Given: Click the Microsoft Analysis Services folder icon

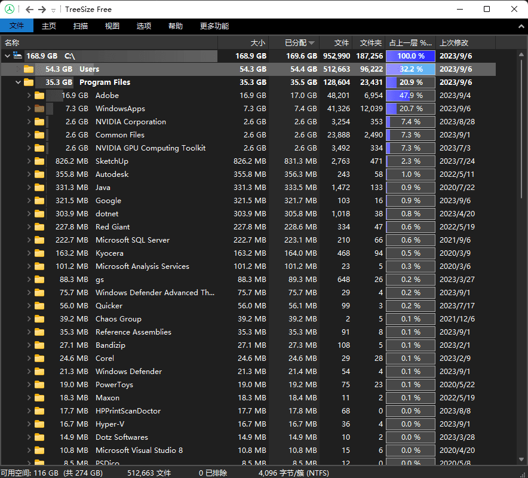Looking at the screenshot, I should coord(39,266).
